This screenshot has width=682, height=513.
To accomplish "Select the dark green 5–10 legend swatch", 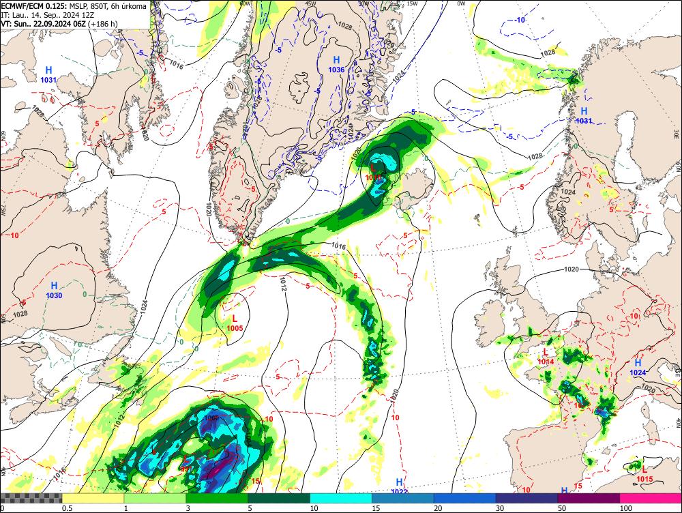I will 279,498.
